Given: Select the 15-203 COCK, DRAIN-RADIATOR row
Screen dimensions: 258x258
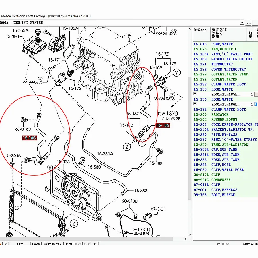Looking at the screenshot, I should pos(225,125).
